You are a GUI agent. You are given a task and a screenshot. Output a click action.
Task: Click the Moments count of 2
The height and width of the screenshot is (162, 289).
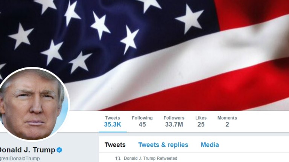pos(227,124)
